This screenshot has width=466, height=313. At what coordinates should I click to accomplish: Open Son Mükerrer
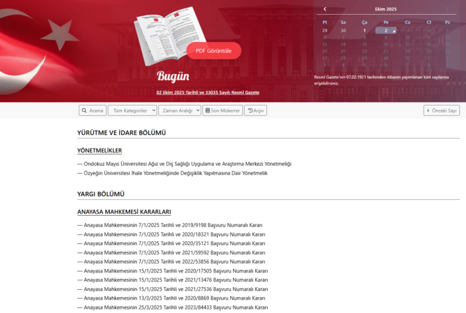click(x=222, y=111)
